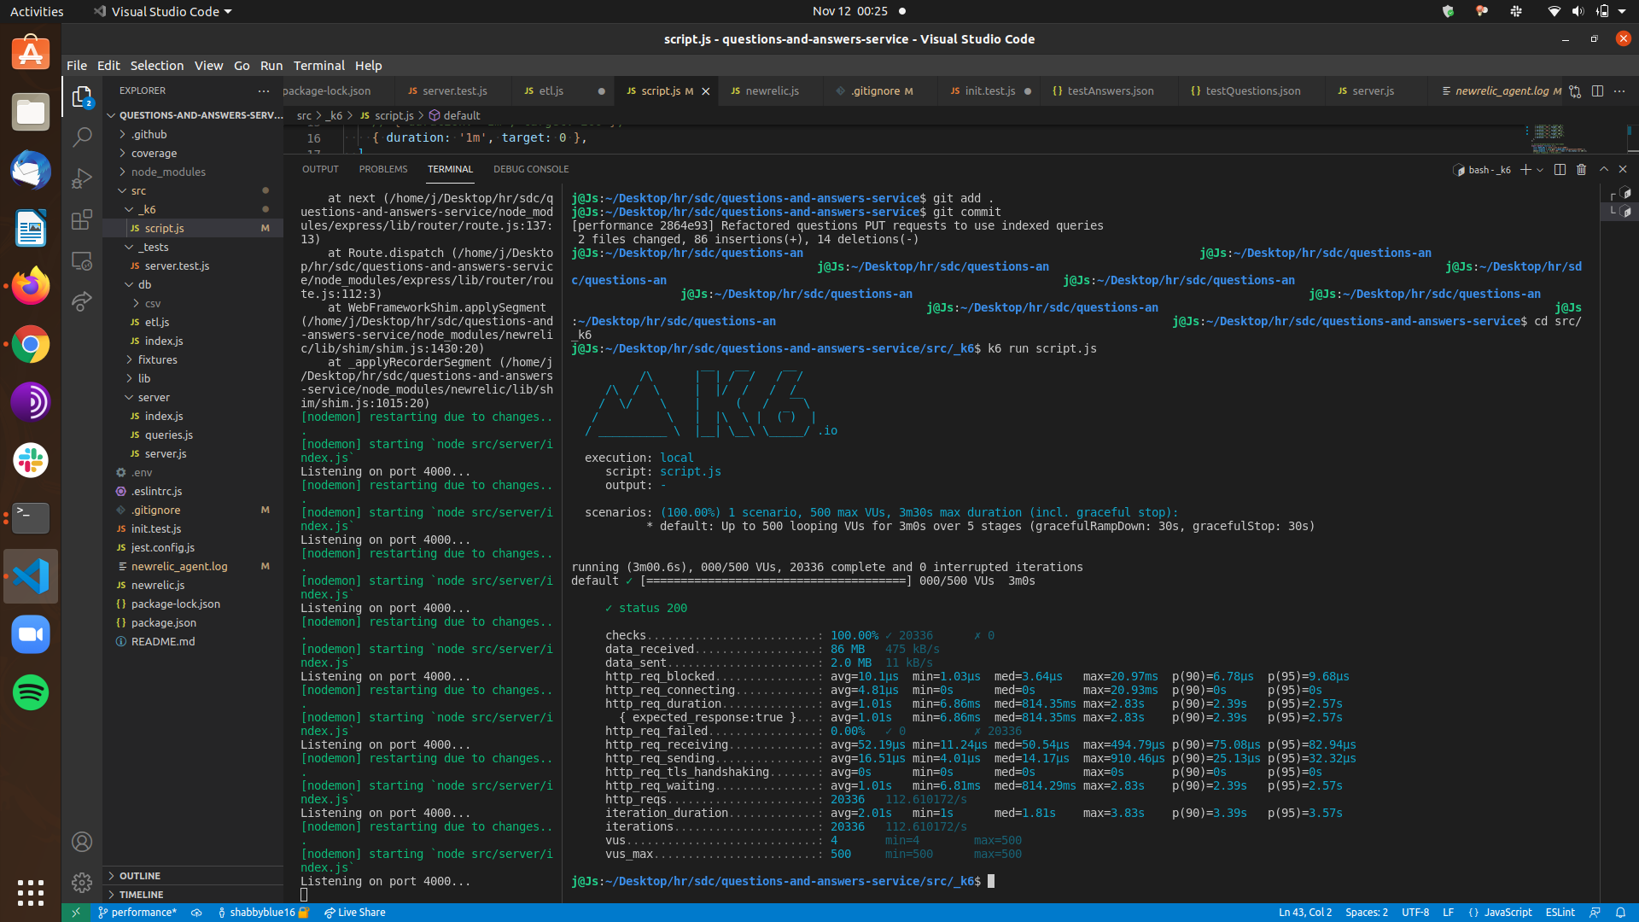The image size is (1639, 922).
Task: Switch to the PROBLEMS panel tab
Action: pyautogui.click(x=383, y=169)
